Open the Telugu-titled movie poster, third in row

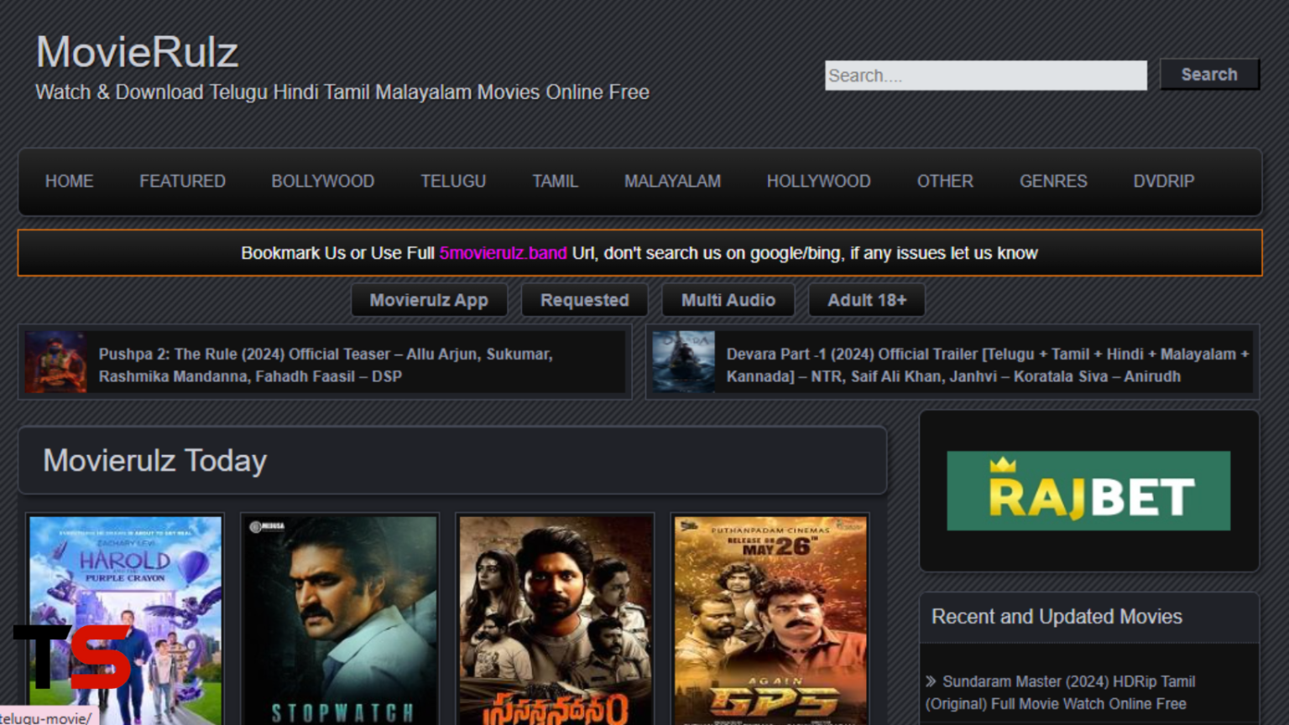pyautogui.click(x=555, y=620)
